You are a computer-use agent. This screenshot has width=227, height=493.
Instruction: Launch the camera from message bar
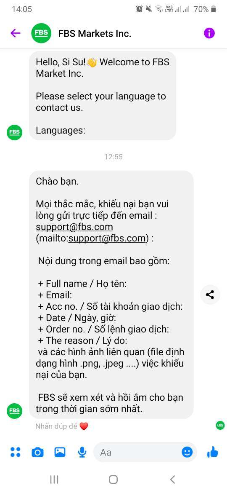point(38,452)
